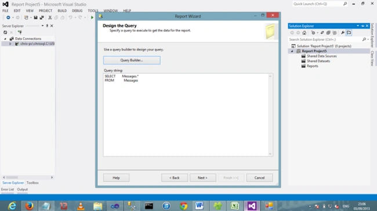Open the DEBUG menu
This screenshot has height=211, width=377.
point(77,11)
